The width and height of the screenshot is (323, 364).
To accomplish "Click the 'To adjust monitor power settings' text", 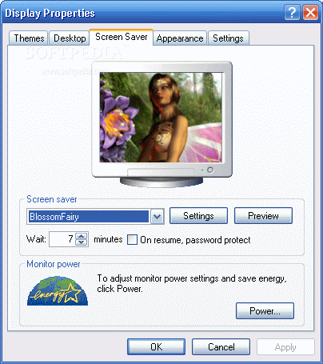I will tap(192, 283).
